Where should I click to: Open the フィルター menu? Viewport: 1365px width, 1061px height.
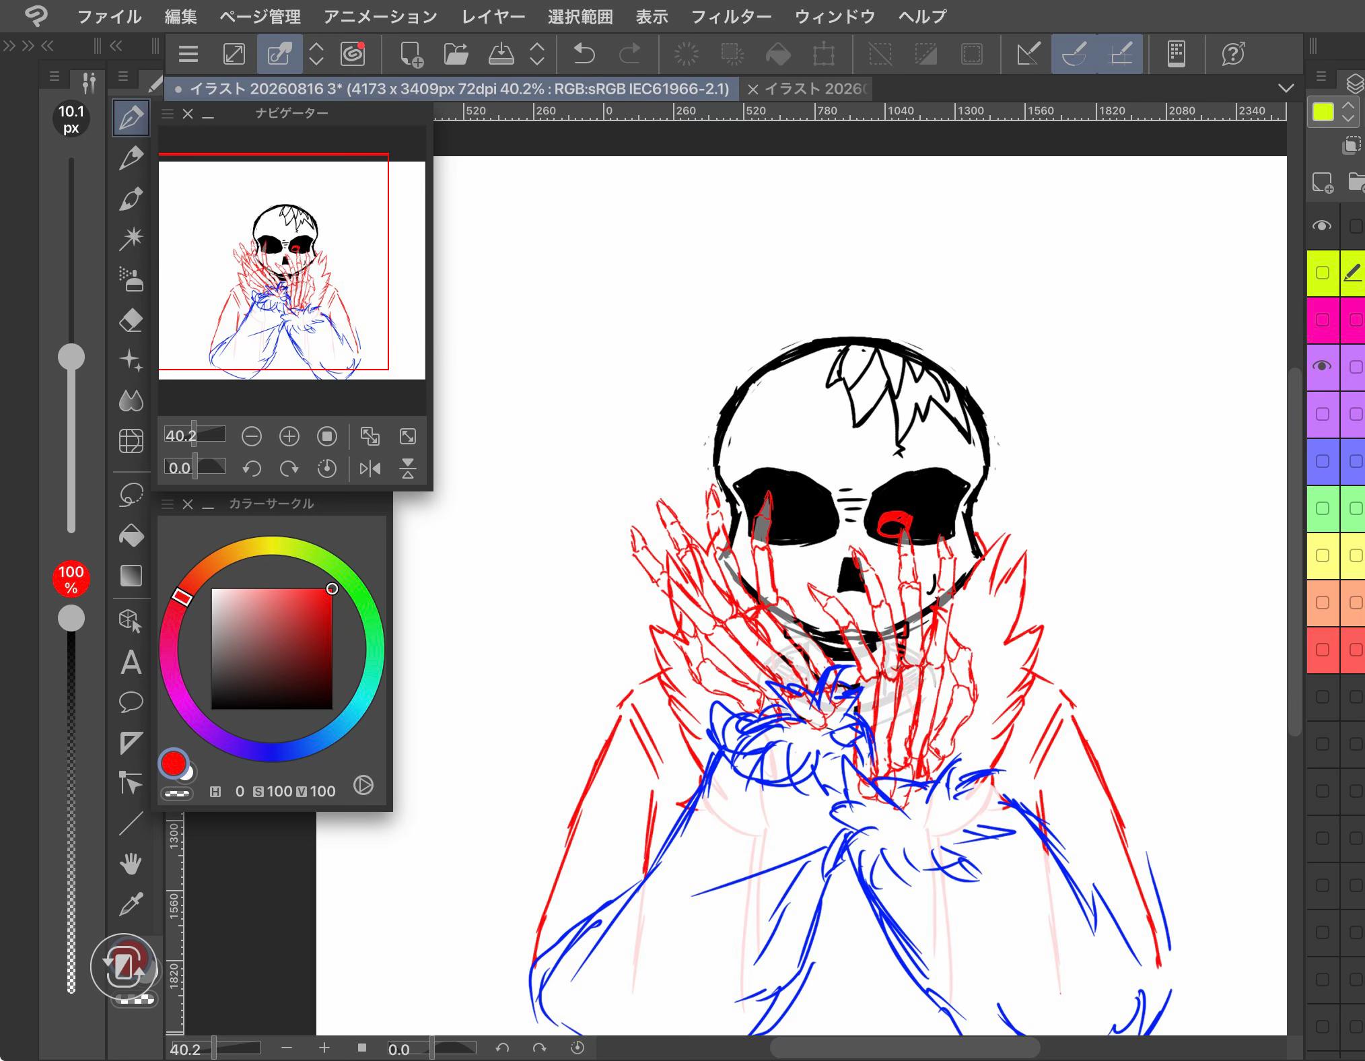click(732, 16)
